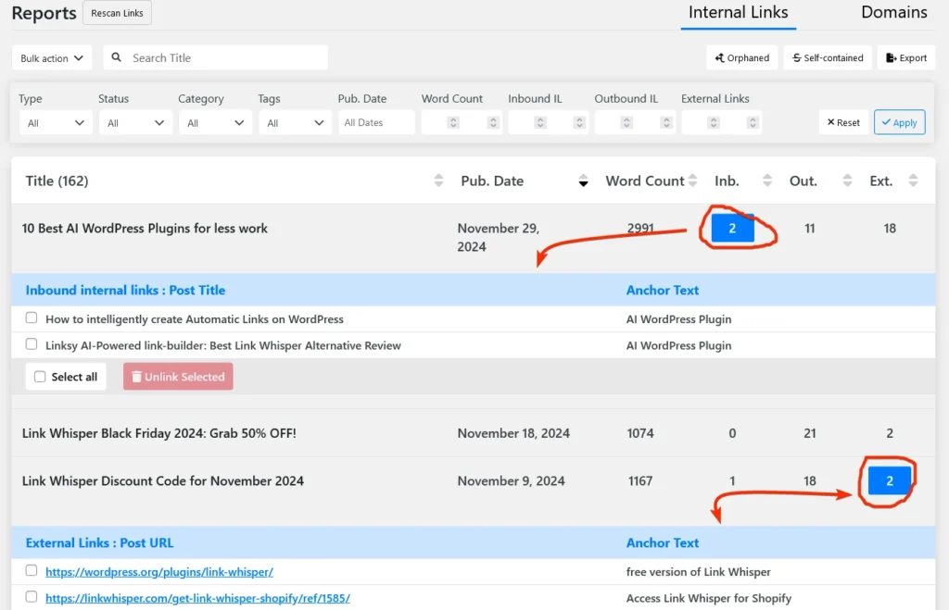This screenshot has width=949, height=610.
Task: Click outbound count 11 for AI WordPress Plugins post
Action: point(810,229)
